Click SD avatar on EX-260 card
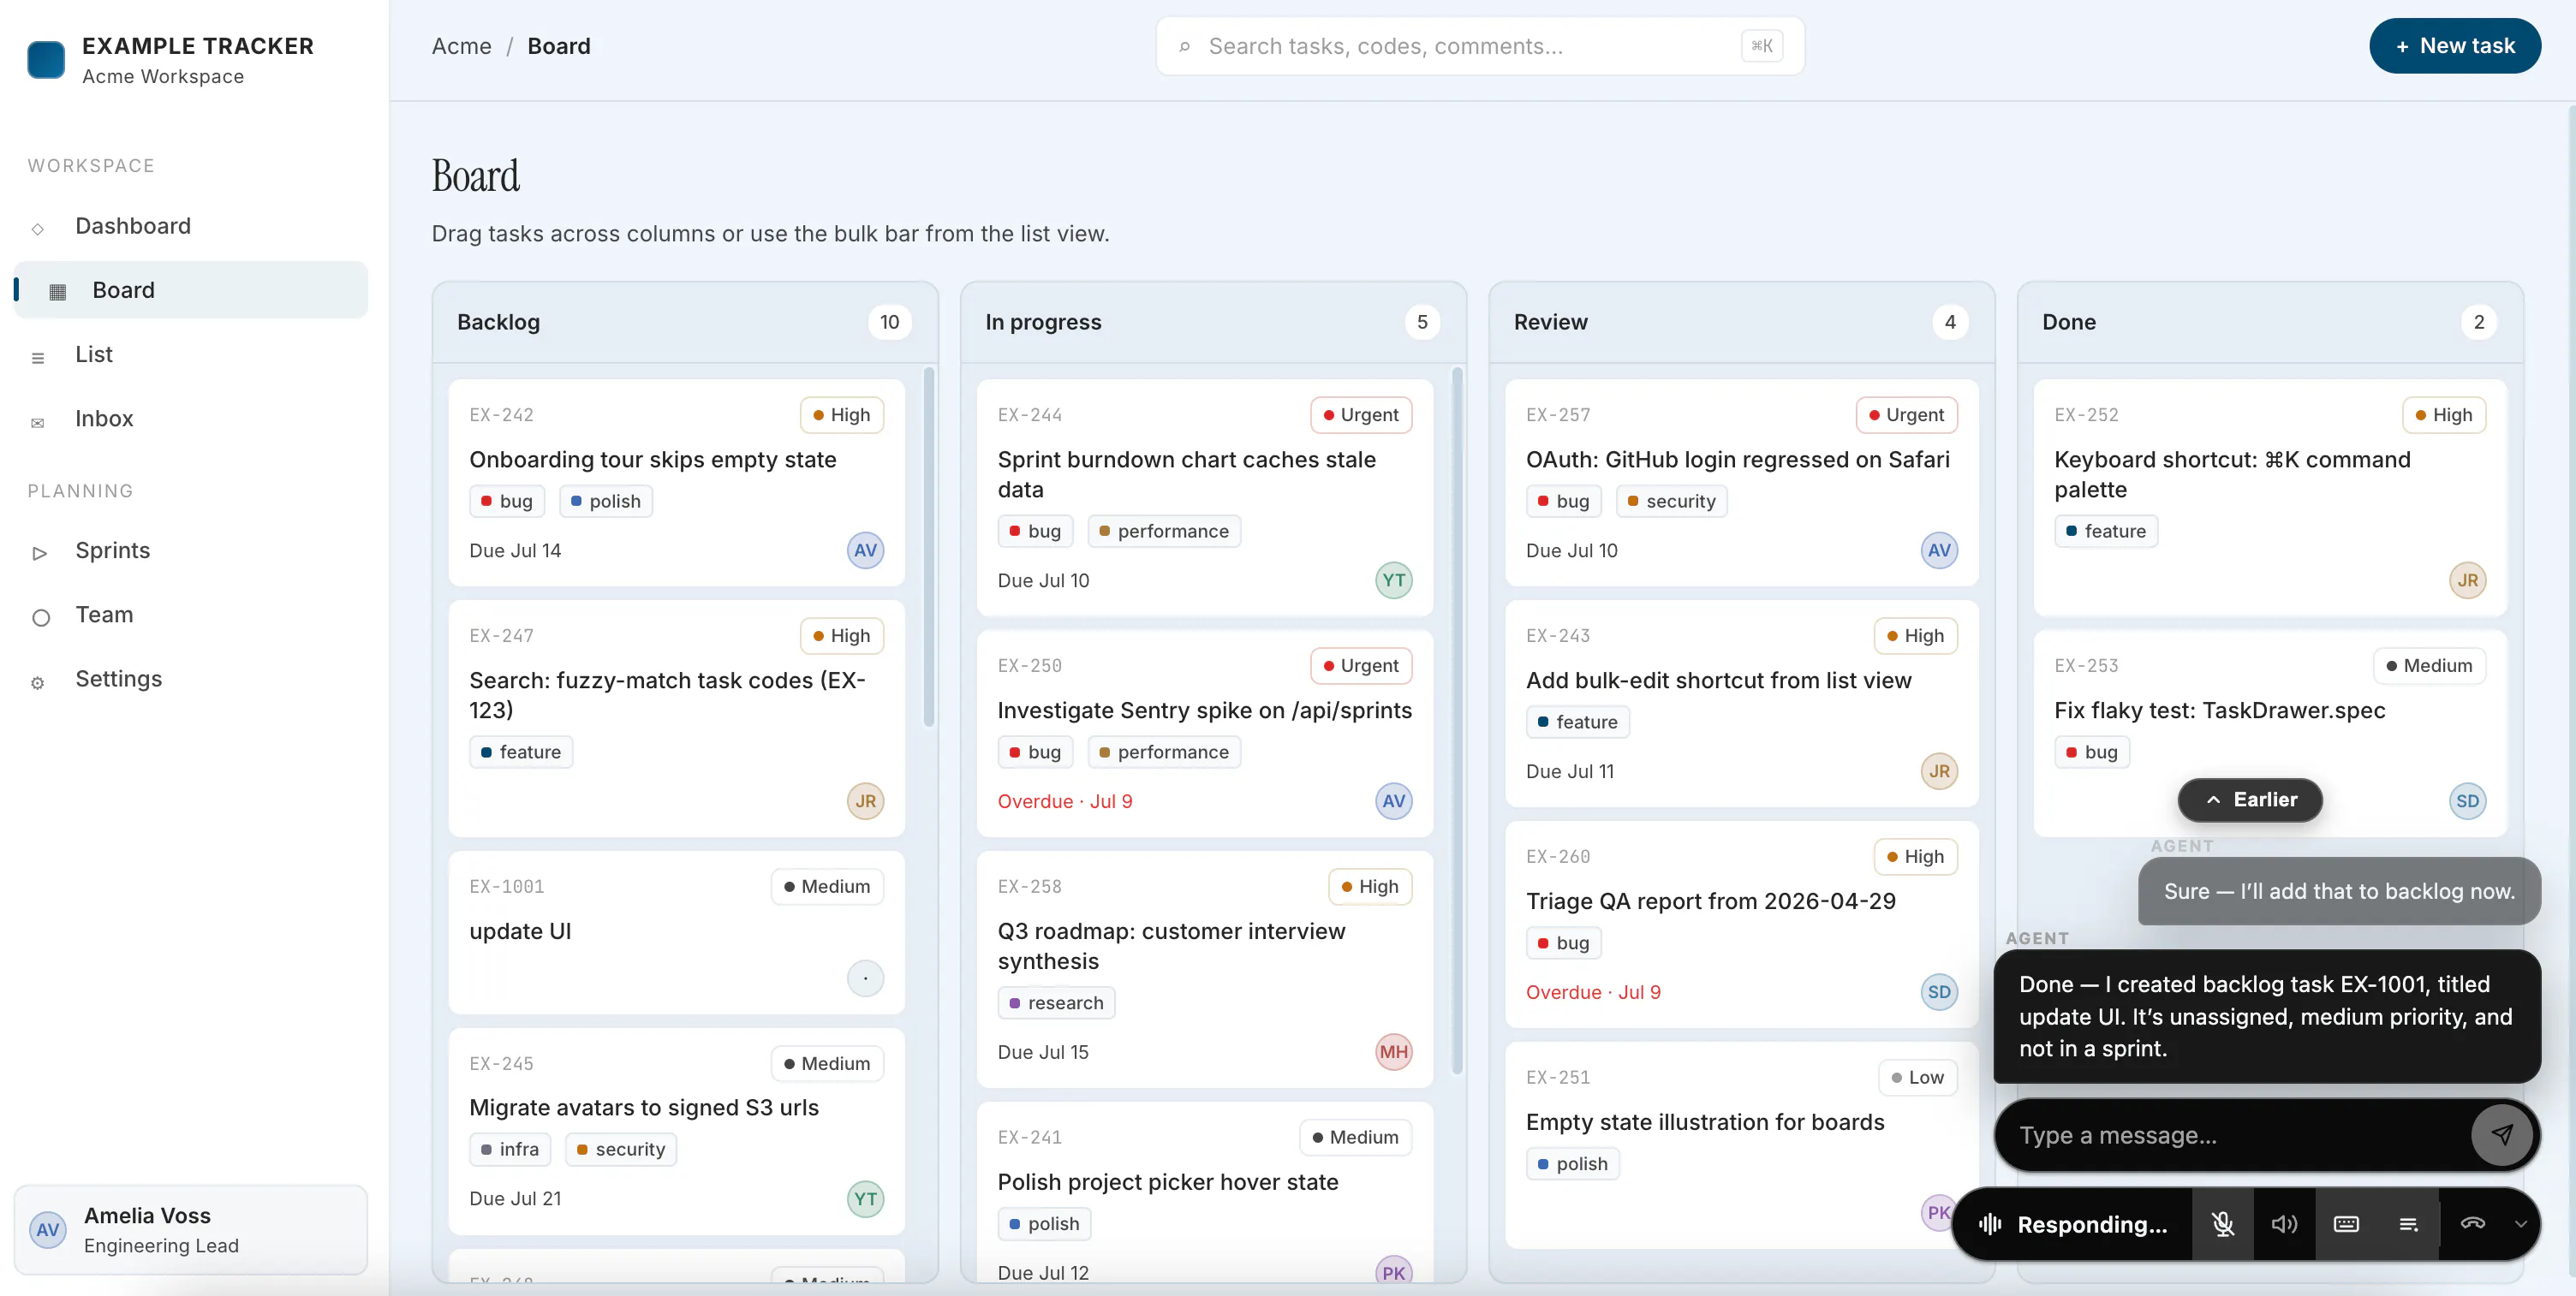 pos(1939,992)
